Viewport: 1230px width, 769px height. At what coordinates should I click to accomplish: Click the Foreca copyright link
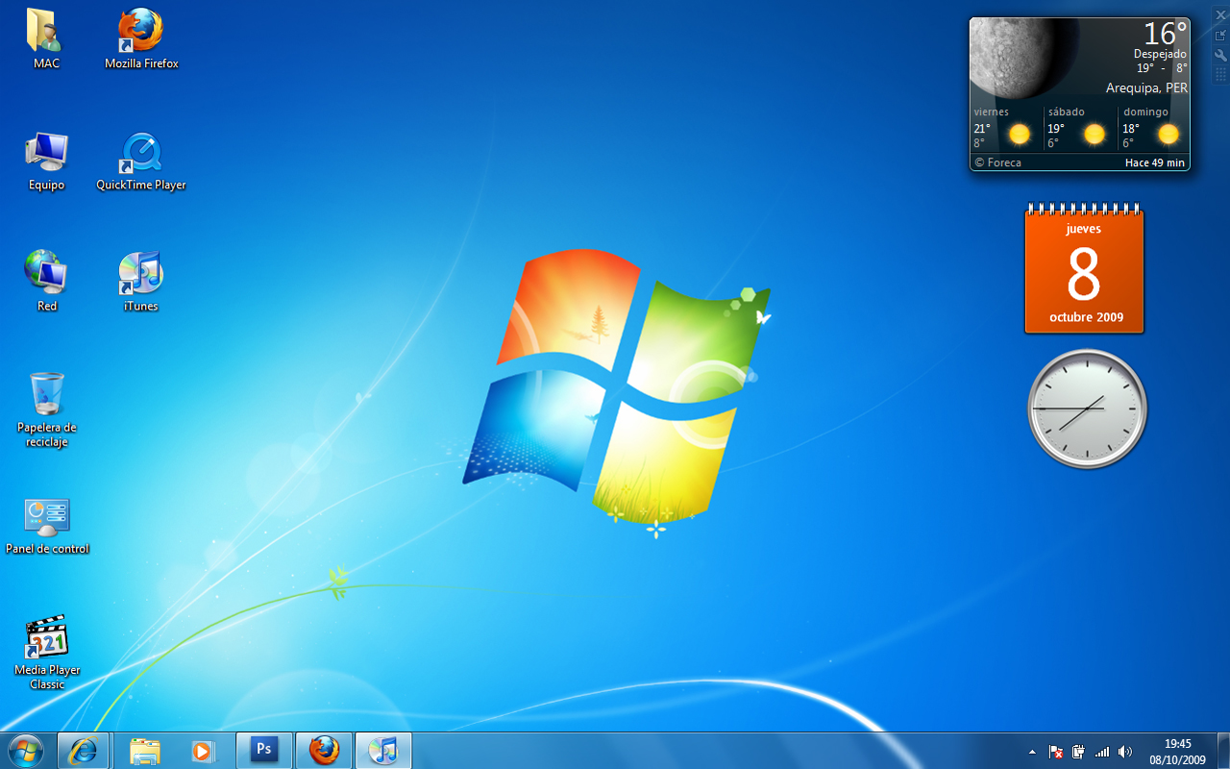(x=997, y=162)
